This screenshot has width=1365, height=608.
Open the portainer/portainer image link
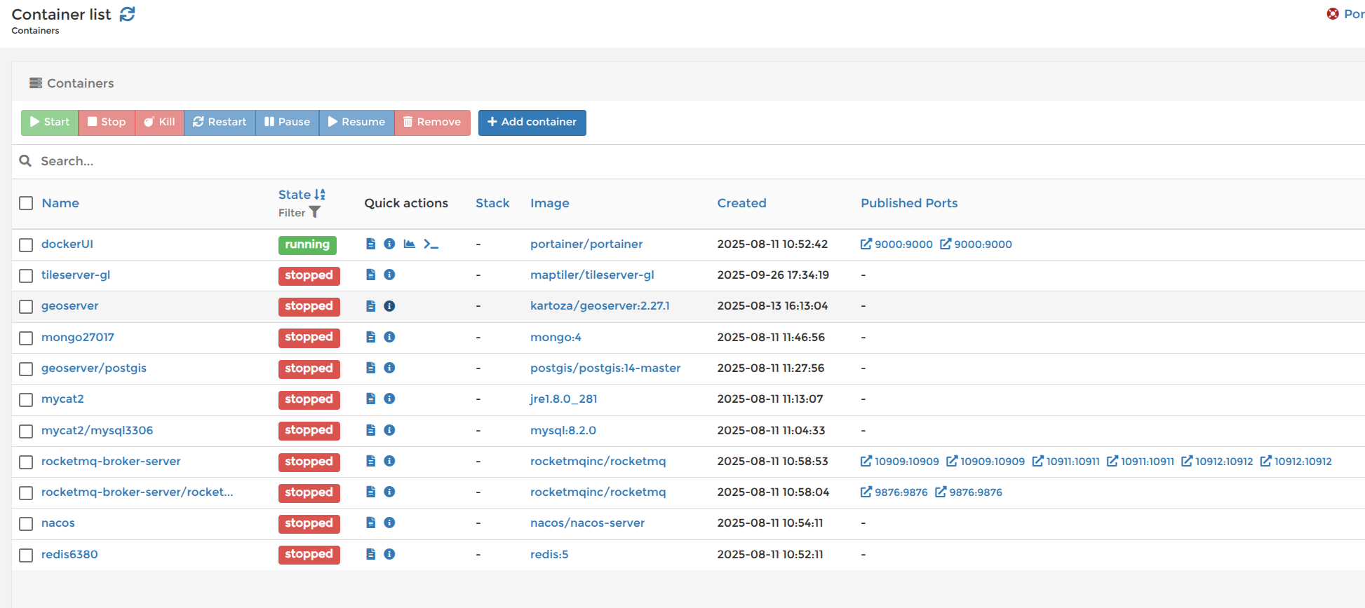tap(586, 244)
